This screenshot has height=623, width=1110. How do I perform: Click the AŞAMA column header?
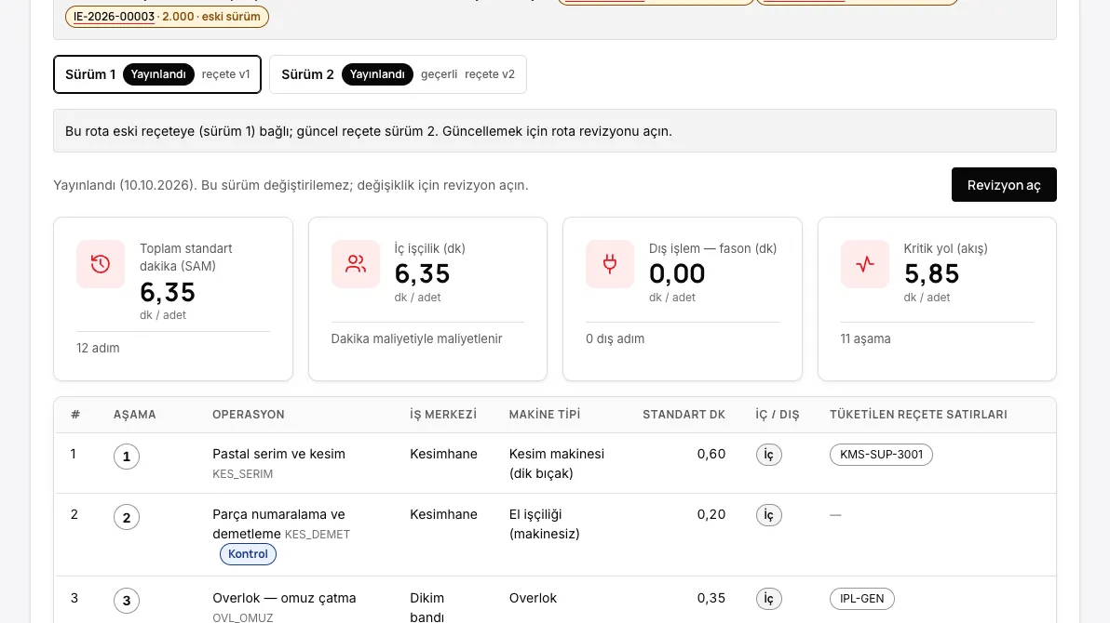point(134,415)
